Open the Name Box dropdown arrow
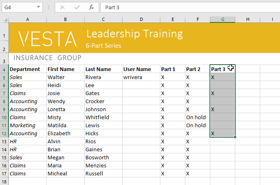This screenshot has height=185, width=280. (38, 7)
